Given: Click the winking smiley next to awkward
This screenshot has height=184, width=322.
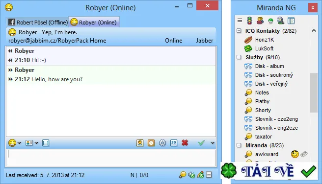Looking at the screenshot, I should click(x=295, y=154).
